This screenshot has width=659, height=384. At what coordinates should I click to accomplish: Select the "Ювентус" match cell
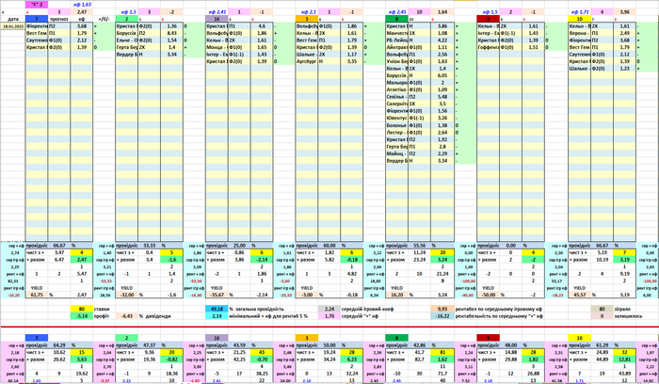pos(396,118)
